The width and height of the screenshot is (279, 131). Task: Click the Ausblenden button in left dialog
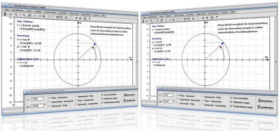129,100
